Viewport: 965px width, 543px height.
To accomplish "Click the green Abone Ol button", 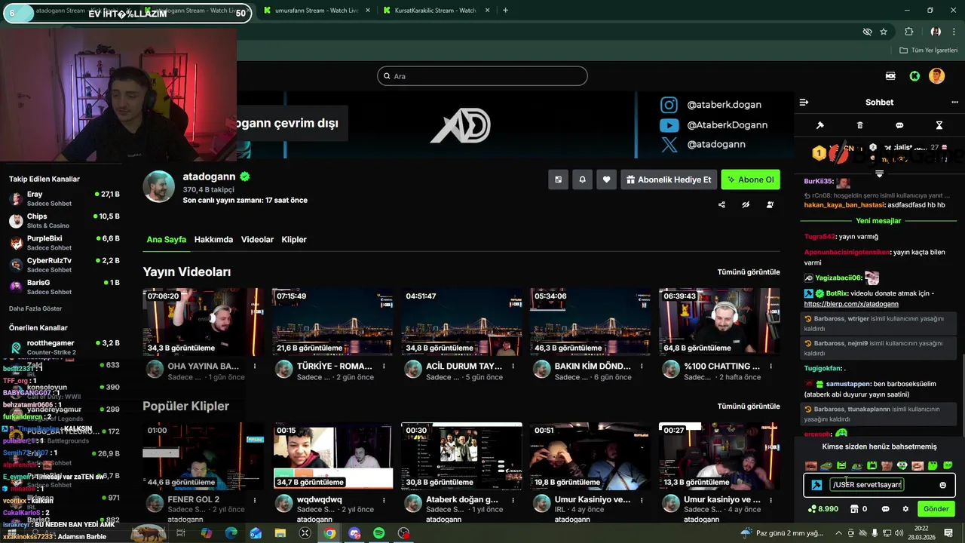I will (x=751, y=179).
